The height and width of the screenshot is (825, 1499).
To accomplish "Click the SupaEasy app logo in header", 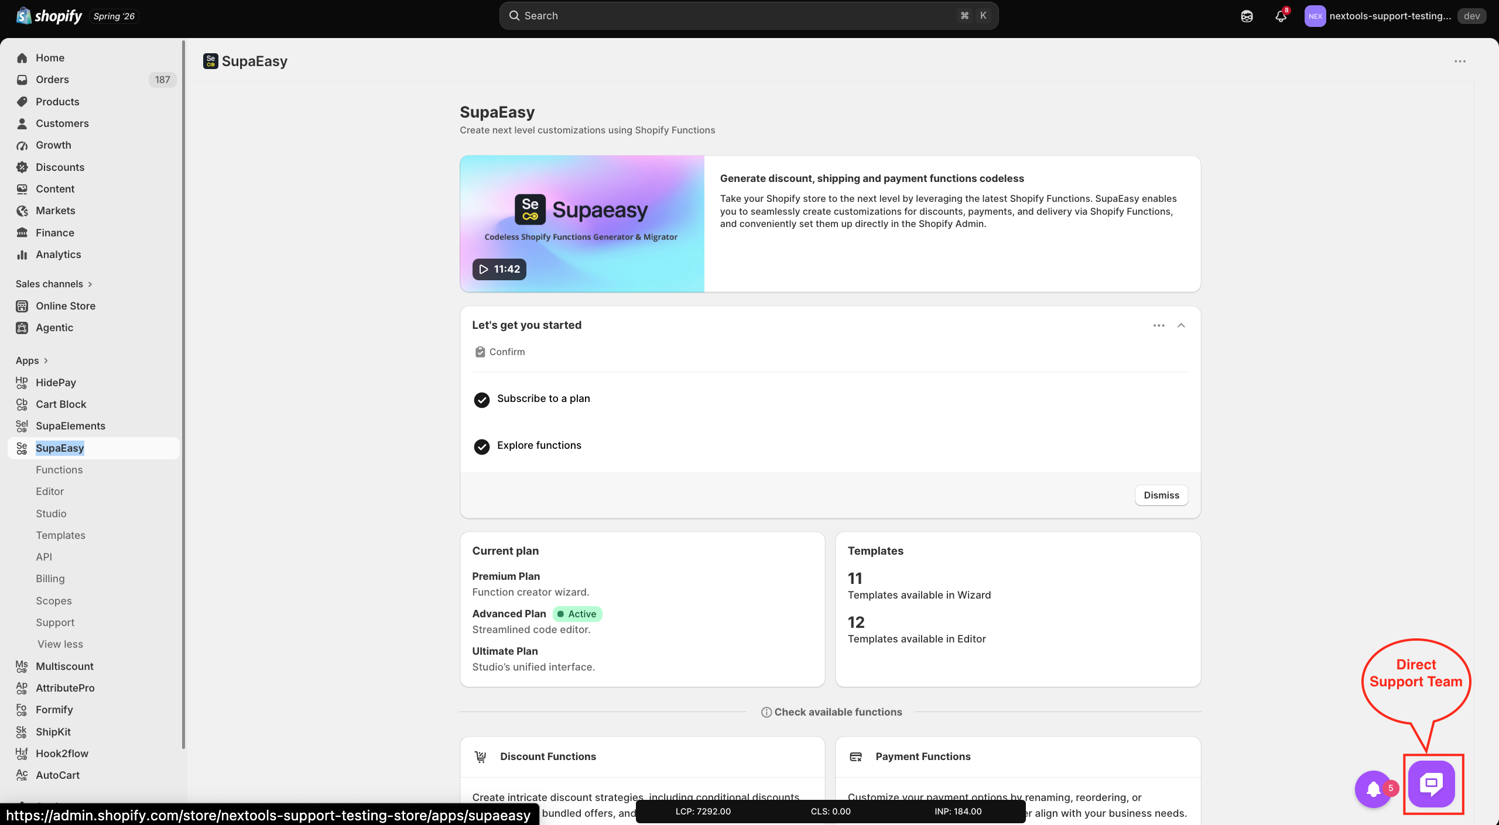I will [x=211, y=61].
